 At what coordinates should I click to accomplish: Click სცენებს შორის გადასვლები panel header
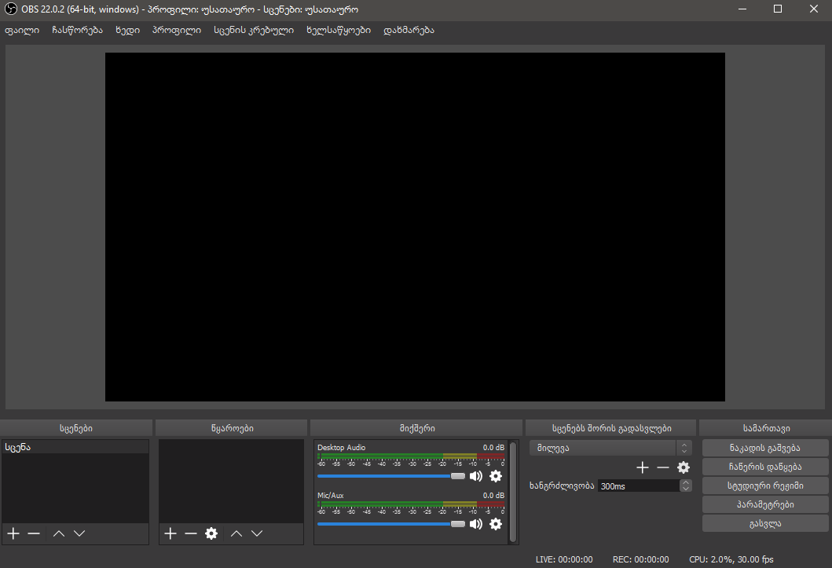[611, 428]
